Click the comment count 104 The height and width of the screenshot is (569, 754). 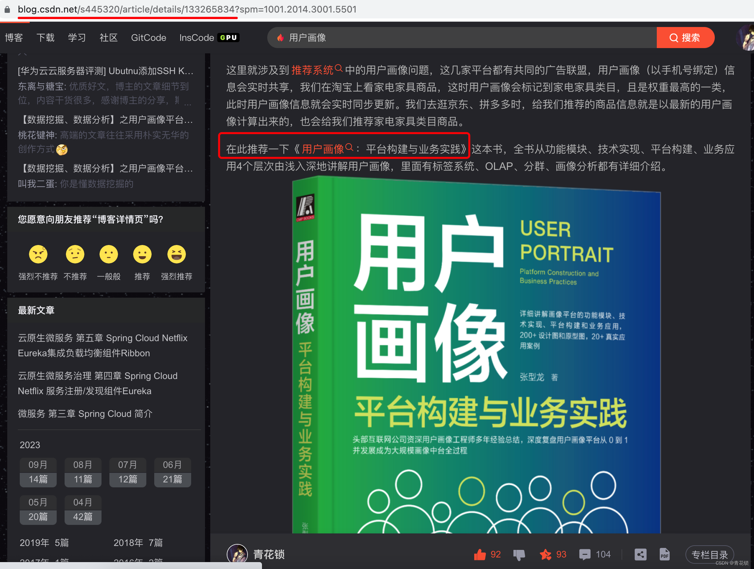603,555
